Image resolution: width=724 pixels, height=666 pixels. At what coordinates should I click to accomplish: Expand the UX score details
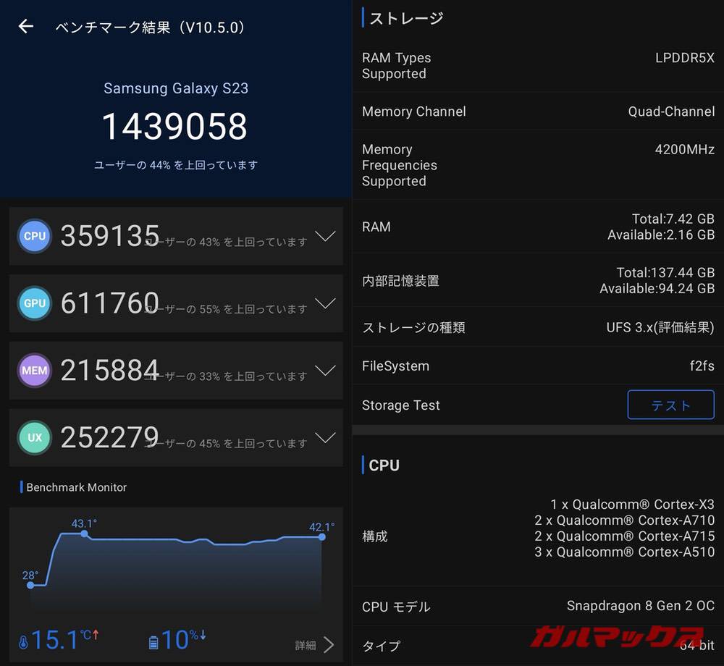pyautogui.click(x=326, y=438)
